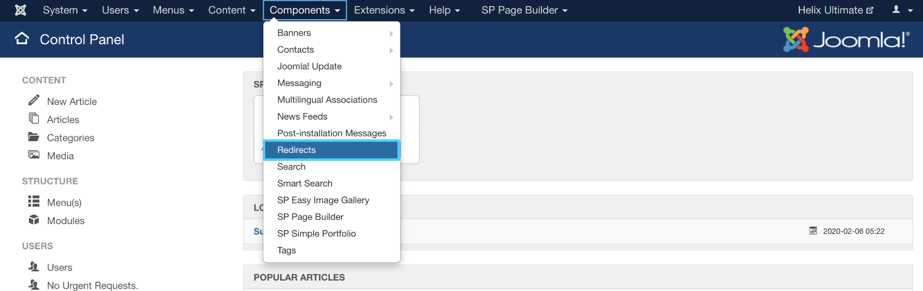Click the Articles stack icon in sidebar
923x291 pixels.
click(x=34, y=119)
